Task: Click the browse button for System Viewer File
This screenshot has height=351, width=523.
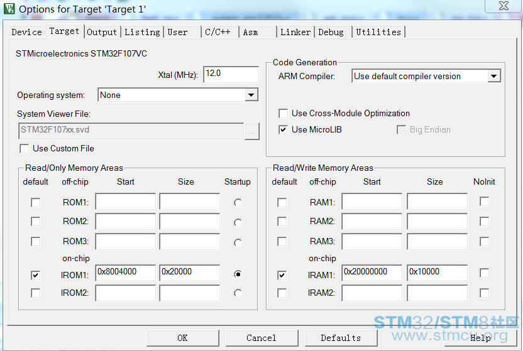Action: tap(252, 131)
